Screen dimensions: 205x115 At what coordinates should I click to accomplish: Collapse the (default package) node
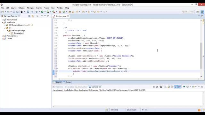7,31
